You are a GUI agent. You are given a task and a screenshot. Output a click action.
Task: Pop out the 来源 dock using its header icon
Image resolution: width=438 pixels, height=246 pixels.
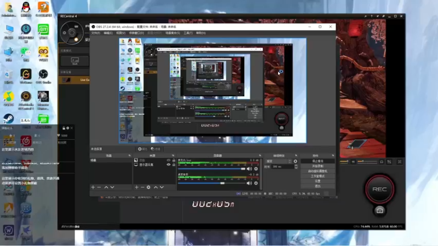[x=173, y=155]
